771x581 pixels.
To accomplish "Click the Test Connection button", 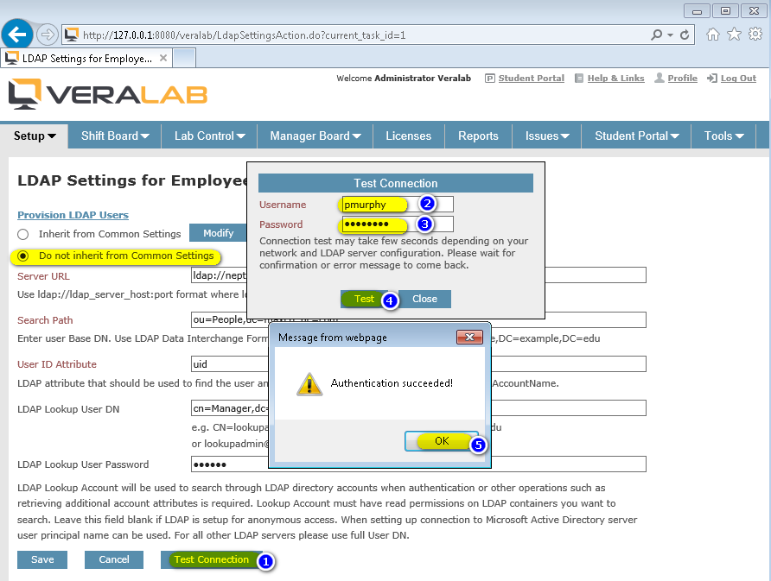I will tap(212, 559).
